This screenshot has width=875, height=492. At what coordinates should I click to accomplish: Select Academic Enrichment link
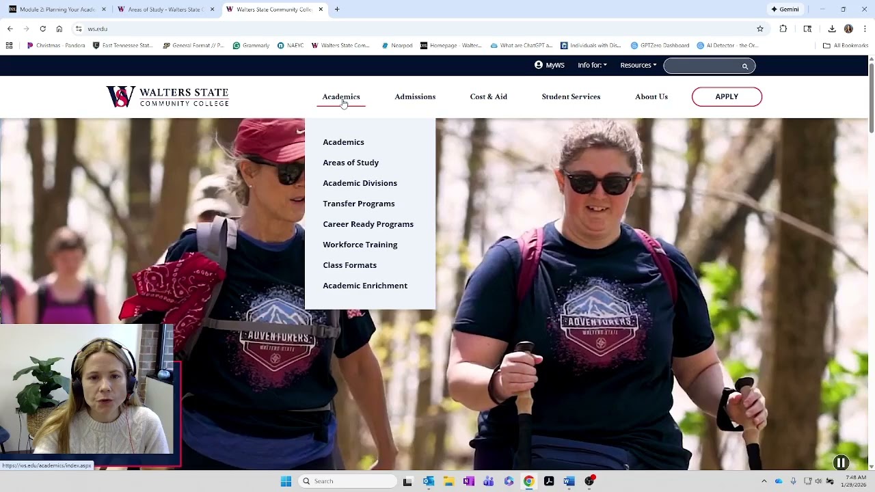(365, 286)
